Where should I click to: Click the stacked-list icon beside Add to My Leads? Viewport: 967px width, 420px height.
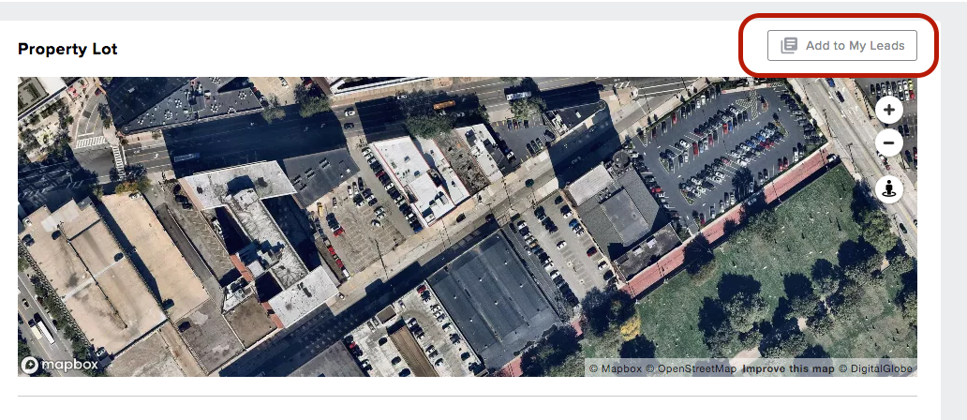click(x=789, y=46)
